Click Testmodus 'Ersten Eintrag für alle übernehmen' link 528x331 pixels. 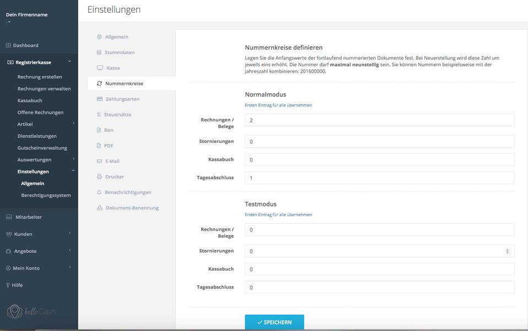tap(278, 215)
